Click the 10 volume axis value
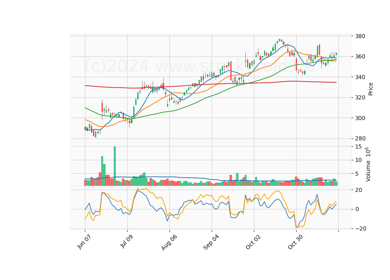 [x=358, y=160]
